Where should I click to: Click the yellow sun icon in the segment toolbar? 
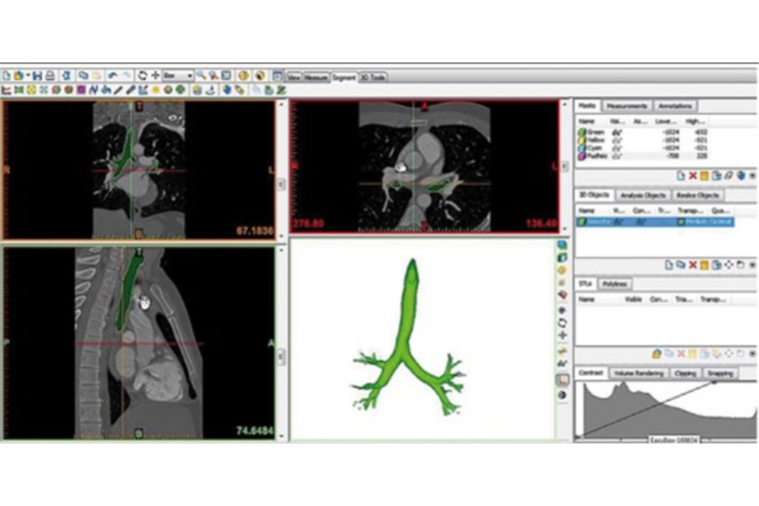(x=156, y=90)
